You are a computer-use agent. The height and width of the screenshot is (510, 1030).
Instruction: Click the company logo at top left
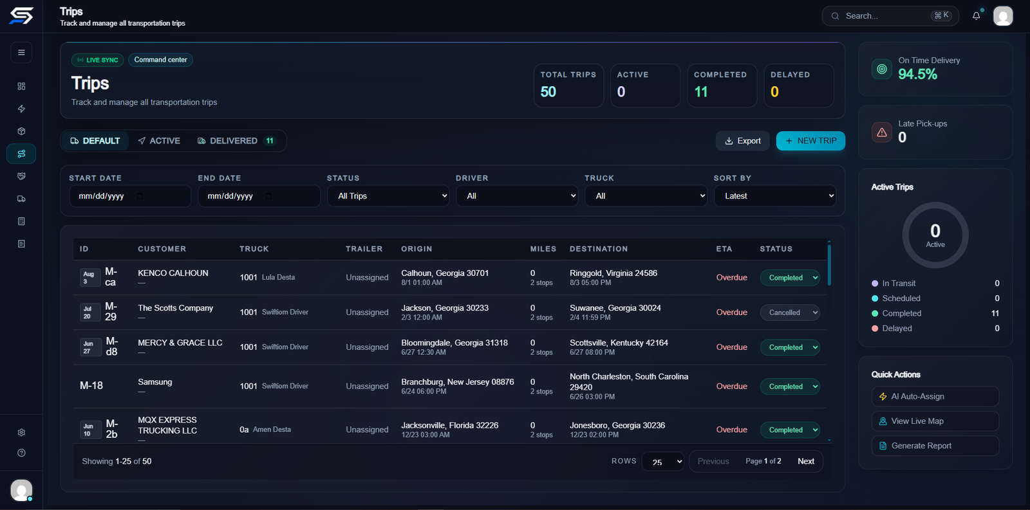point(21,15)
